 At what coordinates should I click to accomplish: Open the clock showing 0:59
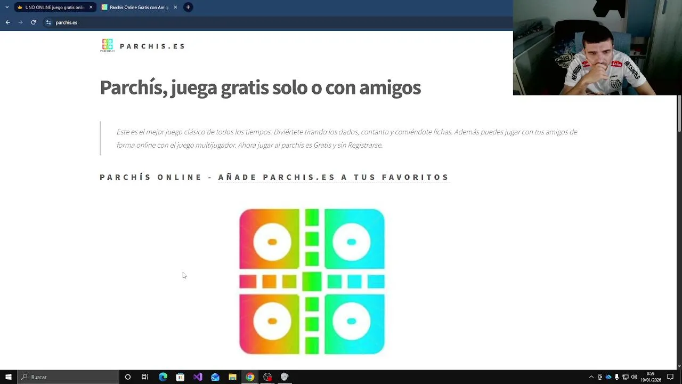pyautogui.click(x=651, y=377)
